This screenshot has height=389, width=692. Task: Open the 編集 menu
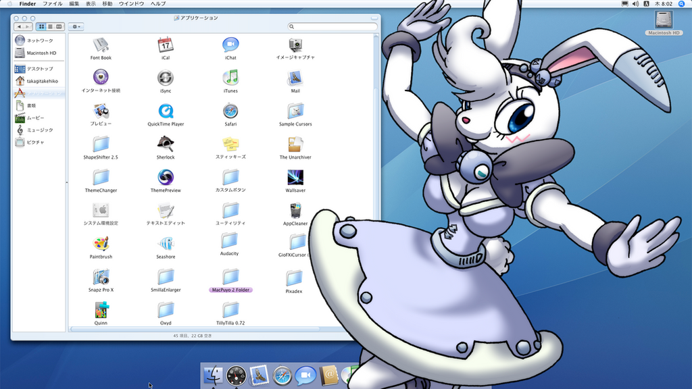74,3
